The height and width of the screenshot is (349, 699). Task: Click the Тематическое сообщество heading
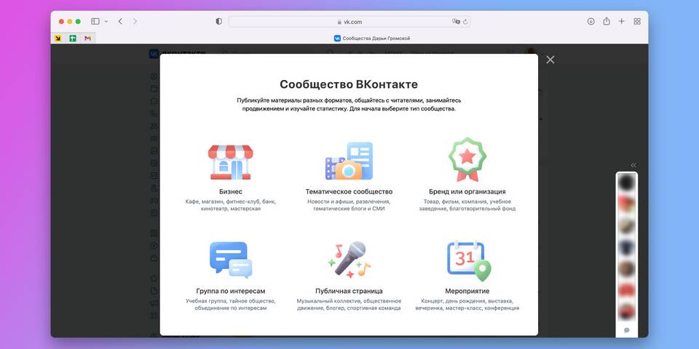click(349, 192)
